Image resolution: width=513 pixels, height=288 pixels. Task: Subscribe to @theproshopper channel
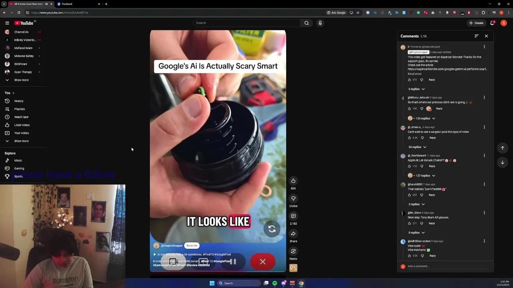click(192, 246)
